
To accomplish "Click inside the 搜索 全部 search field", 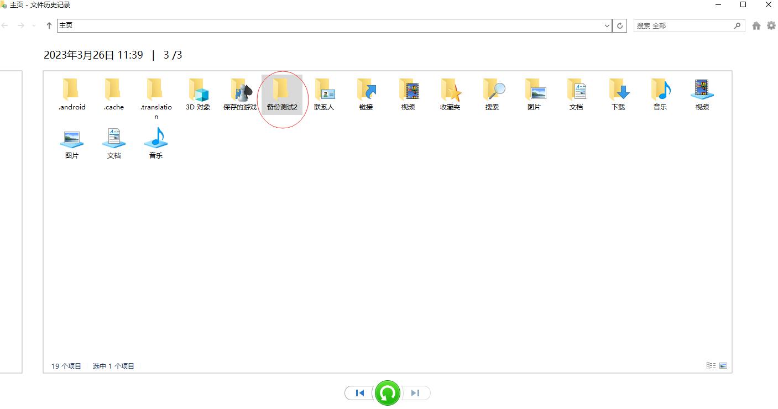I will [686, 25].
